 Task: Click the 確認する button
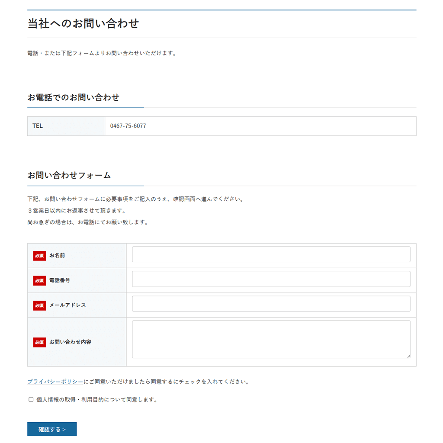point(52,429)
